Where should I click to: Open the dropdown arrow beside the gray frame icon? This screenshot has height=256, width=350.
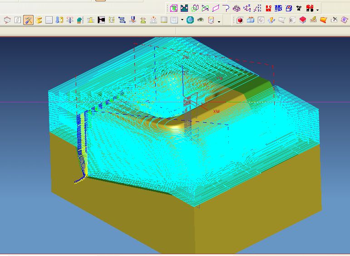(182, 20)
